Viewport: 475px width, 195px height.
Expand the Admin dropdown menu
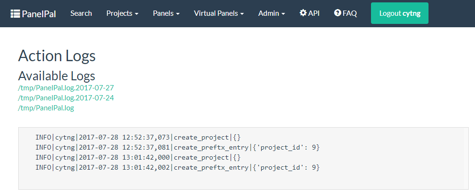[272, 13]
